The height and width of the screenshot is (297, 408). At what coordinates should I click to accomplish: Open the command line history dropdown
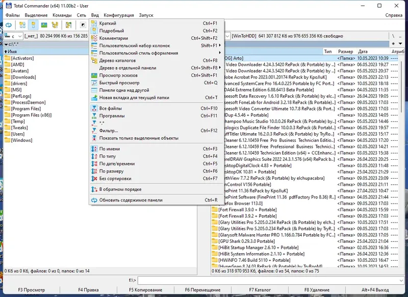pos(401,280)
